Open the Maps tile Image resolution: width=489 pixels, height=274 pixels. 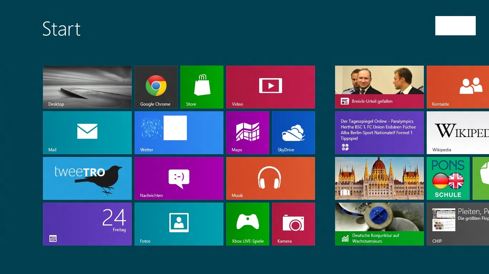[x=248, y=133]
